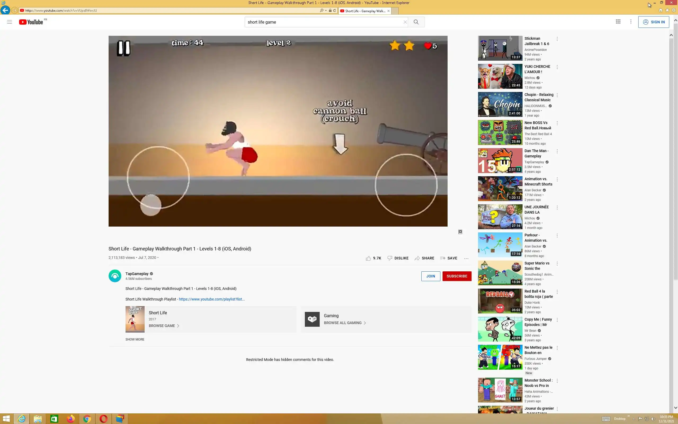Image resolution: width=678 pixels, height=424 pixels.
Task: Toggle Subscribe for the TapGameplay channel
Action: (x=457, y=276)
